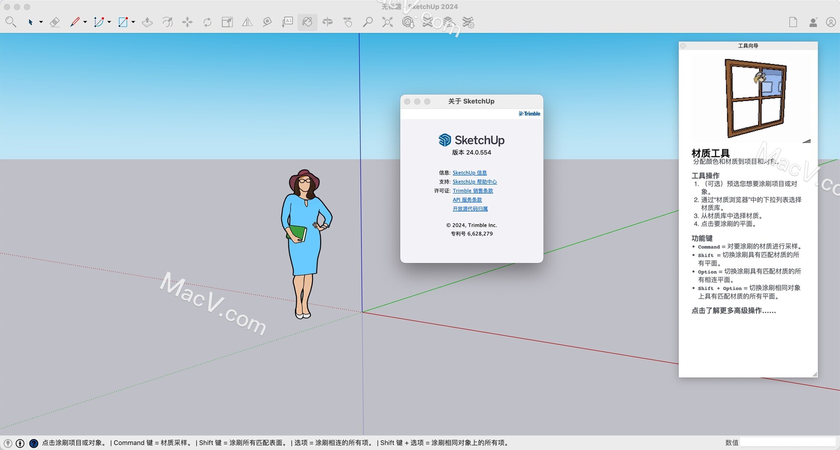
Task: Open the Trimble 销售条款 link
Action: pyautogui.click(x=473, y=191)
